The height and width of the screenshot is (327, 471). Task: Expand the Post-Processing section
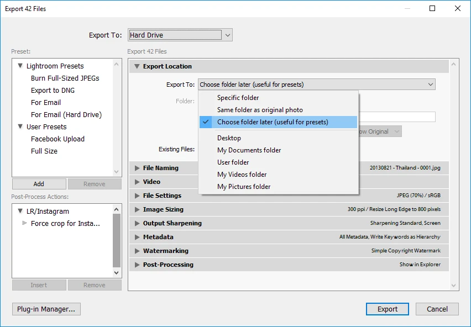click(x=137, y=265)
